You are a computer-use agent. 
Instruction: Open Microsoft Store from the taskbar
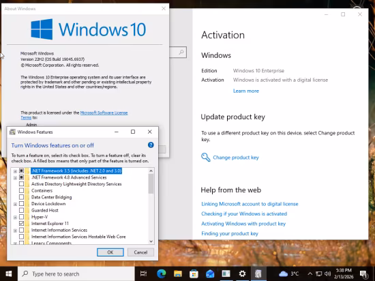(194, 273)
